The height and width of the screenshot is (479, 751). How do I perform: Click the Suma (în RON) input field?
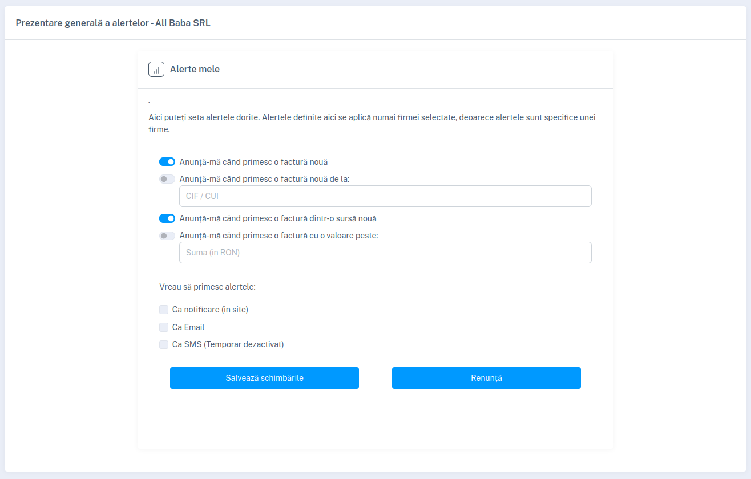[385, 253]
